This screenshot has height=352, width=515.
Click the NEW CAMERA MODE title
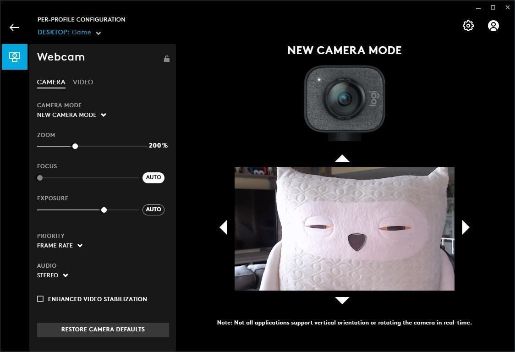[x=345, y=50]
